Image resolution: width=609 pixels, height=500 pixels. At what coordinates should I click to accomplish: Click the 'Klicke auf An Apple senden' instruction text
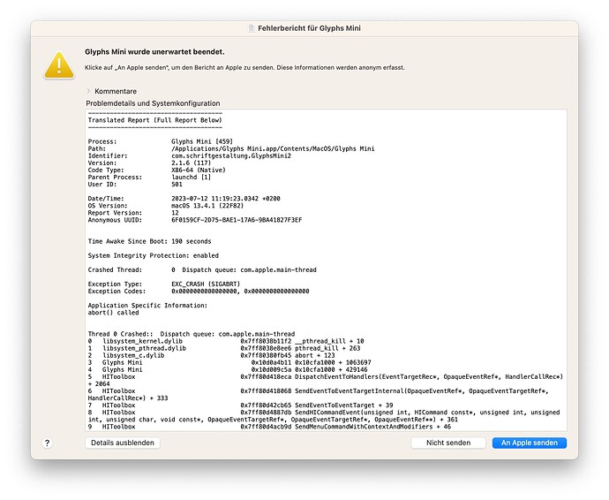coord(244,68)
